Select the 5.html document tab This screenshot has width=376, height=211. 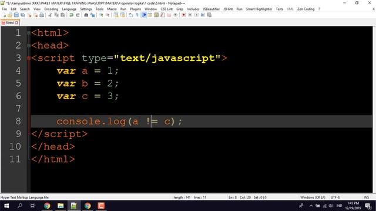tap(9, 23)
